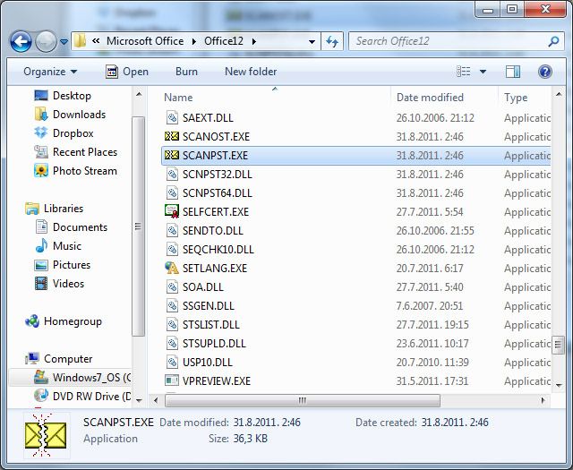Click the 26.10.2006. 21:55 date for SENDTO.DLL

coord(435,231)
